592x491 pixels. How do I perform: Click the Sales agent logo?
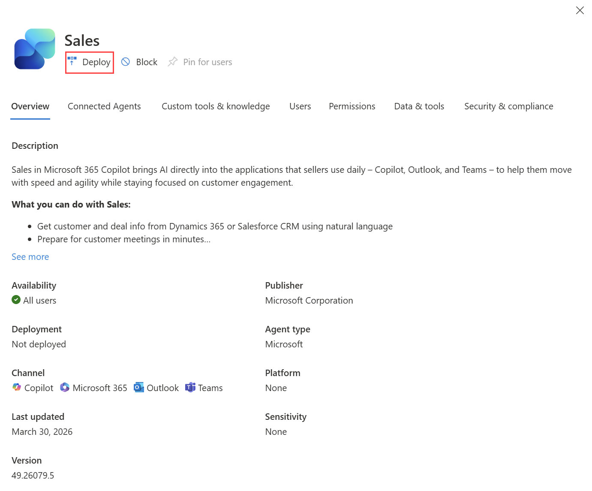(34, 49)
